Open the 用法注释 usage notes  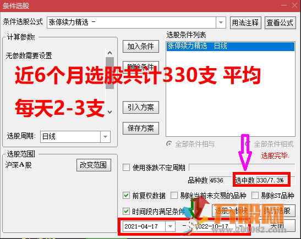coord(245,23)
